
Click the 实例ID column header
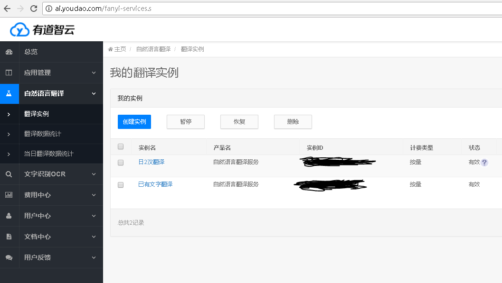315,147
